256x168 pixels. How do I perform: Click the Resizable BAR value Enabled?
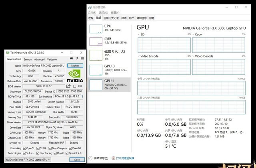click(x=74, y=142)
